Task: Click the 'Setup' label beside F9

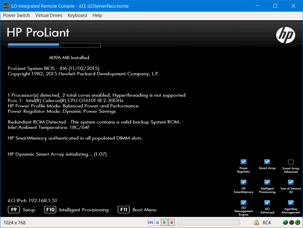Action: click(29, 210)
